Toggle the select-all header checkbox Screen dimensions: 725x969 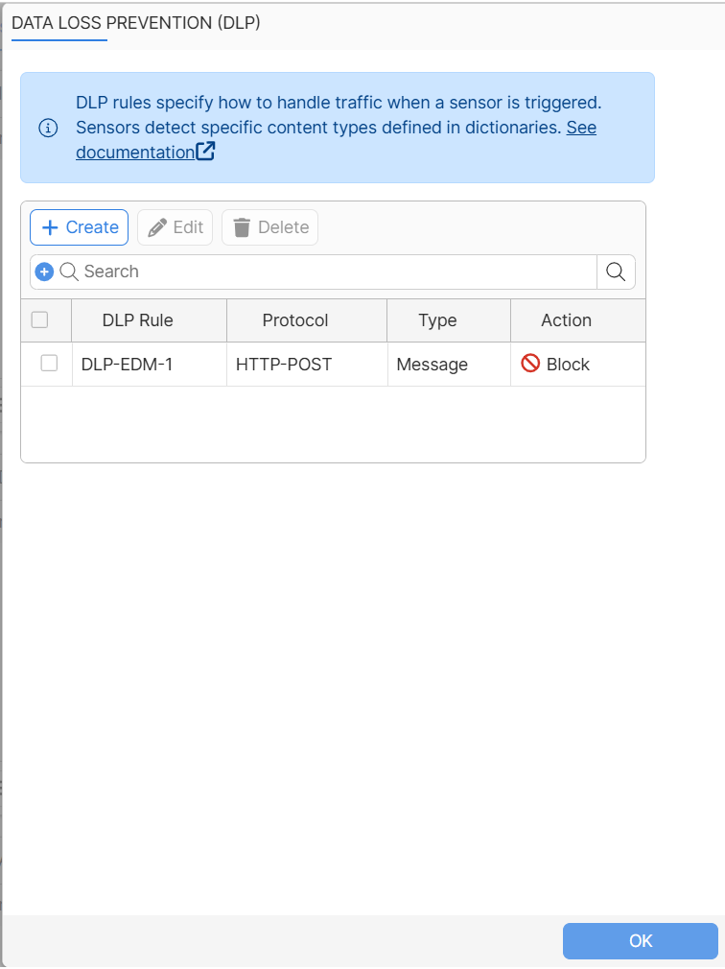[39, 319]
